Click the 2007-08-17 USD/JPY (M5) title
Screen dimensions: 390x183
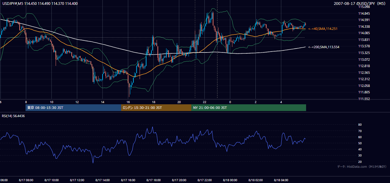[x=360, y=4]
